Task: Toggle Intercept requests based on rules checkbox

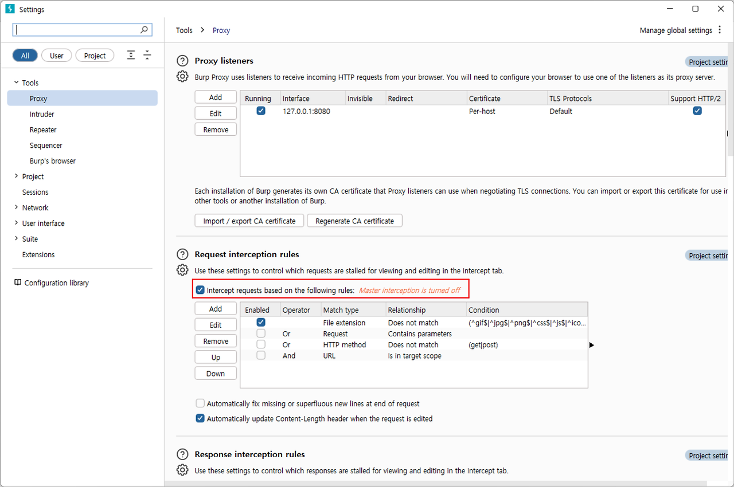Action: (x=200, y=290)
